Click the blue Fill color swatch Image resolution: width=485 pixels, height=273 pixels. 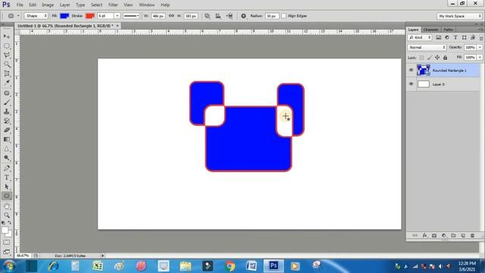(x=64, y=16)
